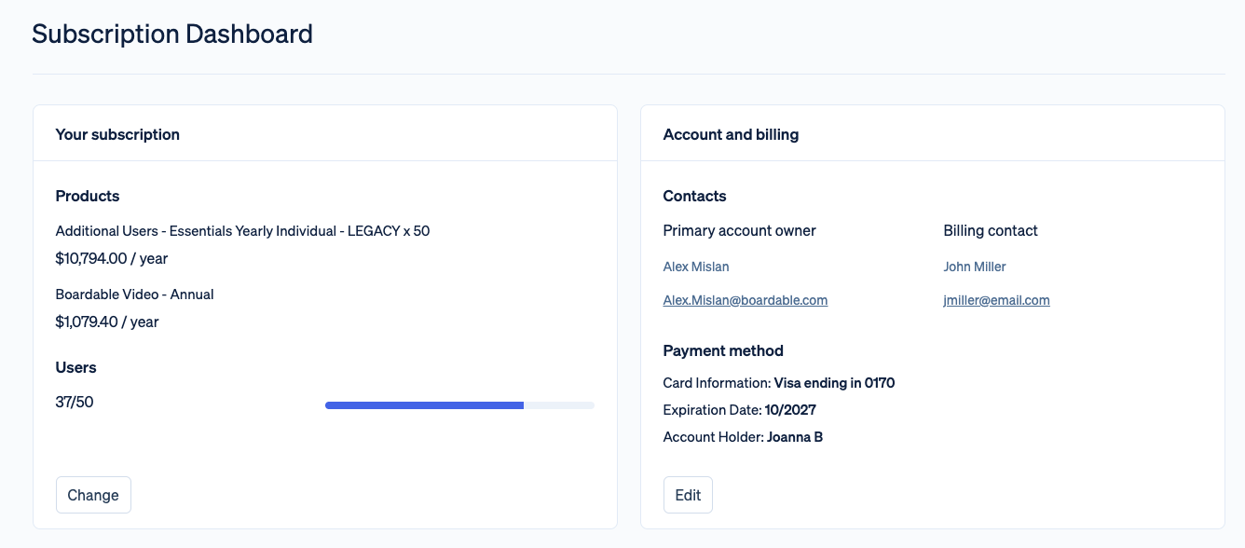1245x548 pixels.
Task: Open Alex Mislan's profile link
Action: tap(696, 267)
